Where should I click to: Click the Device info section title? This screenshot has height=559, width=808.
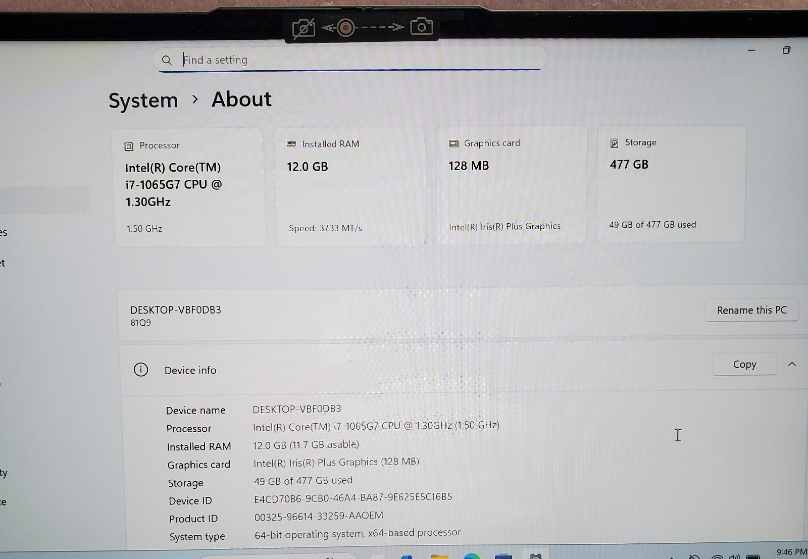[190, 370]
